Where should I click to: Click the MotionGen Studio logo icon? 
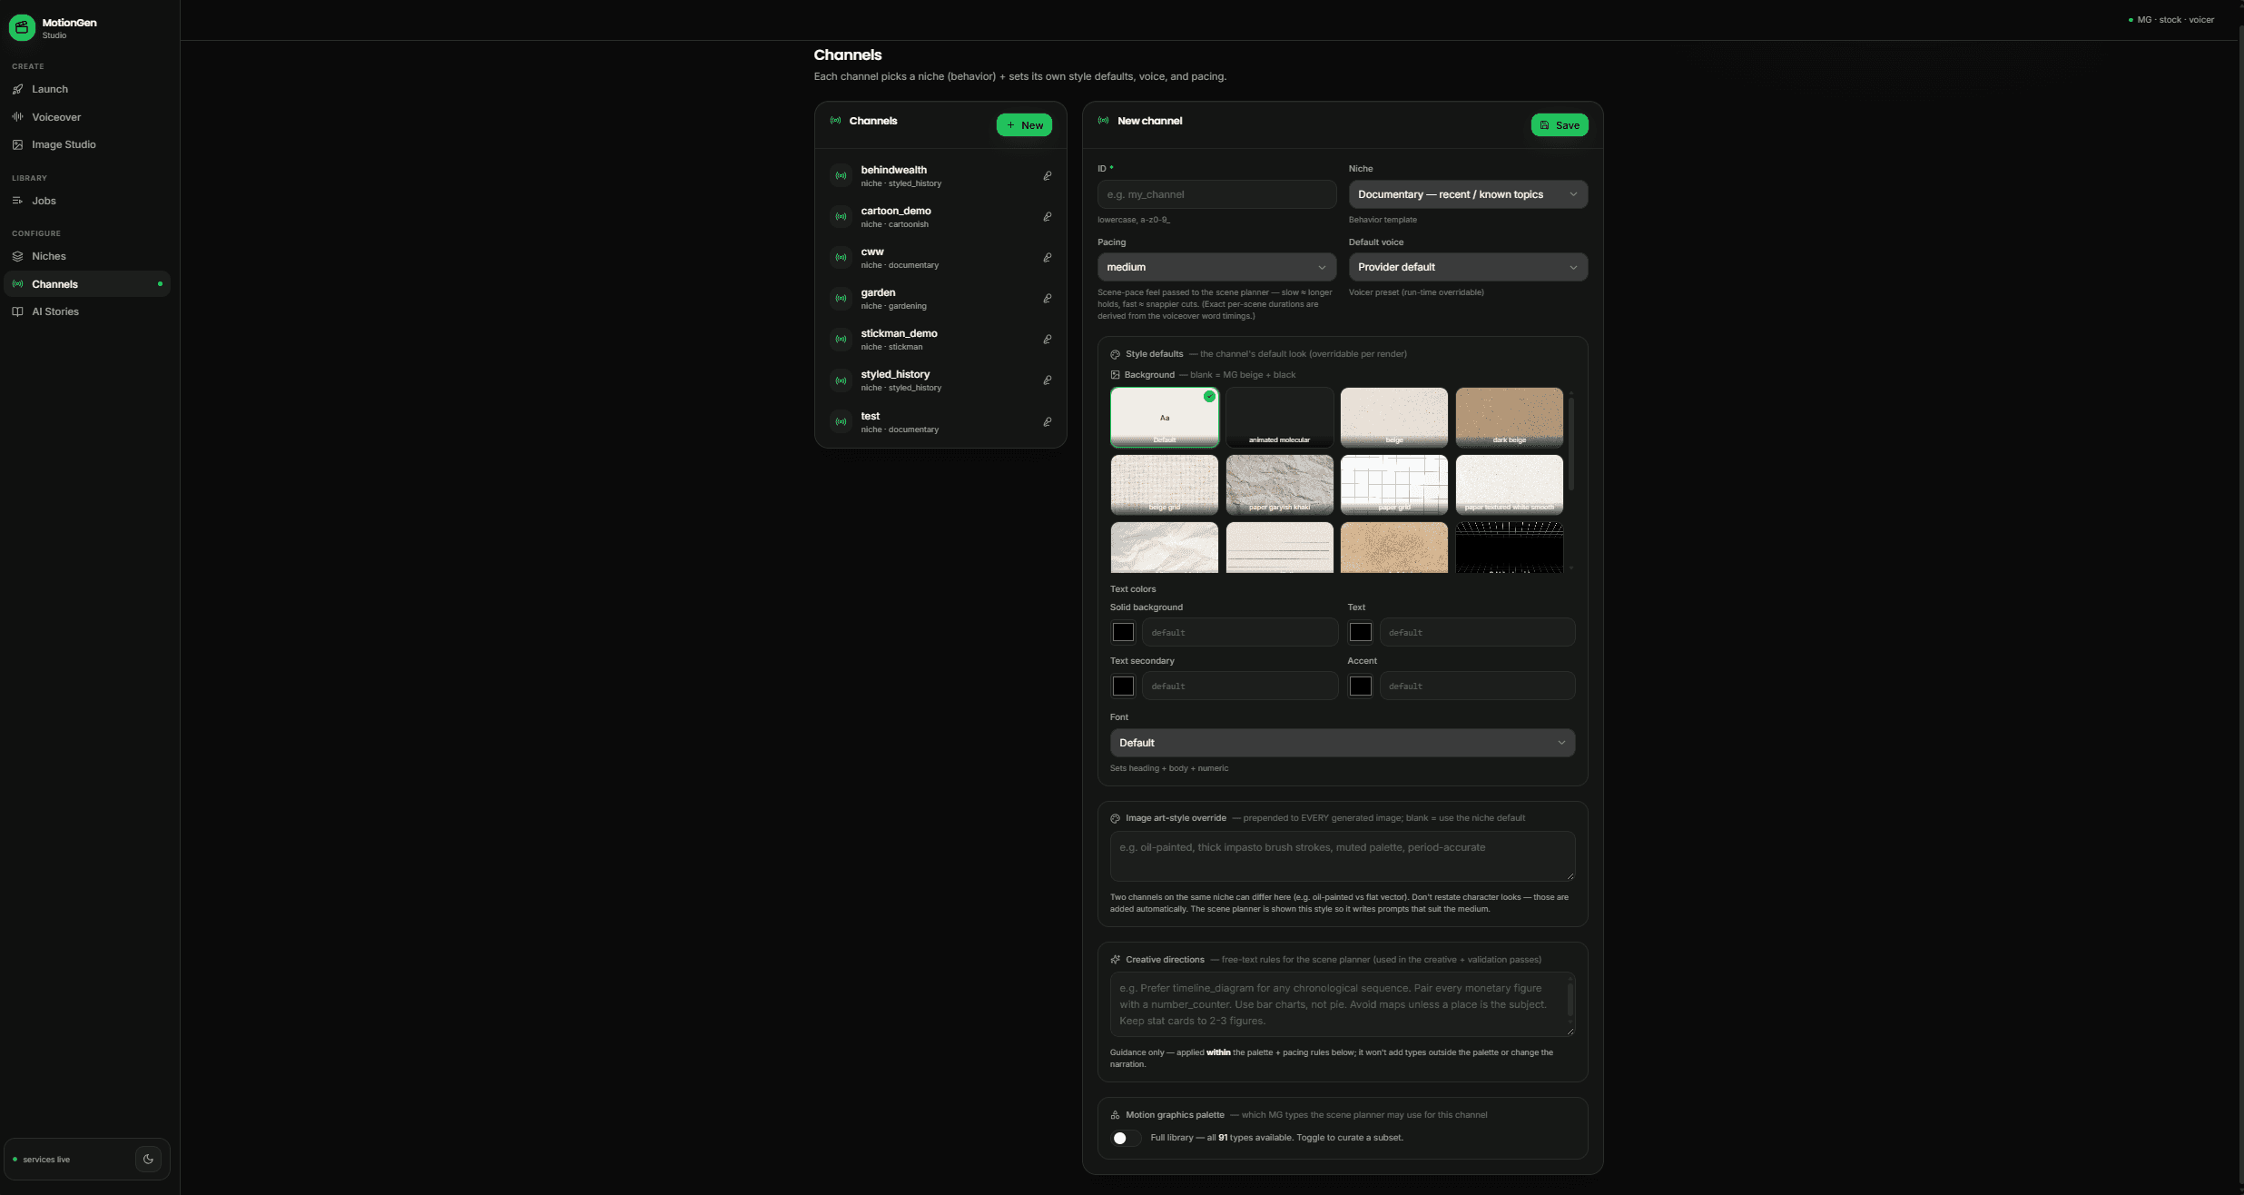22,27
